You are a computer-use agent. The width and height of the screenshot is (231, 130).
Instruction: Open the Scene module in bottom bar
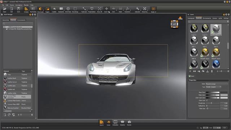click(109, 122)
